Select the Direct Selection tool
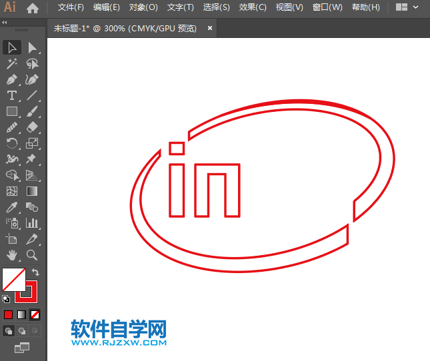The image size is (430, 361). 33,48
